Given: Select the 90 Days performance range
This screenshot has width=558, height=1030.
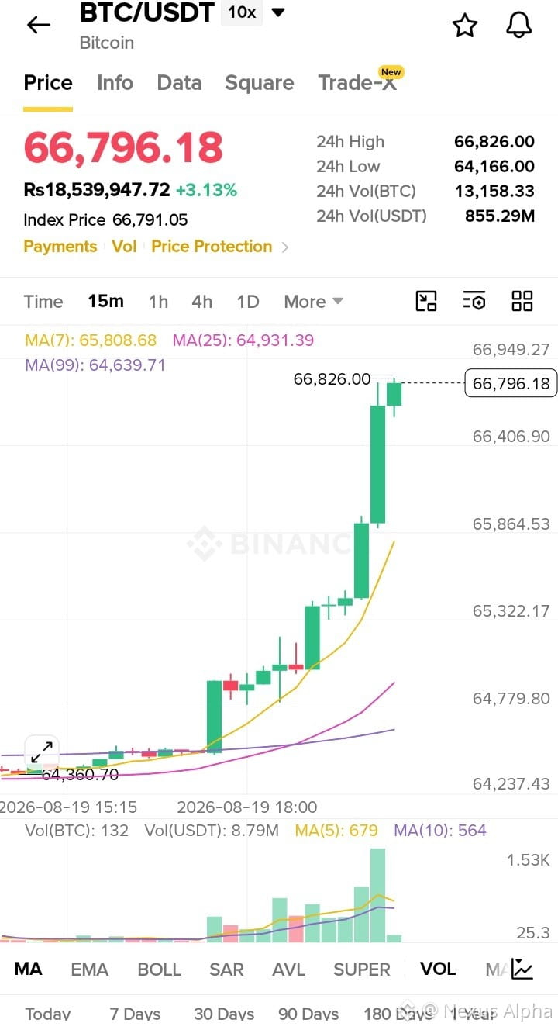Looking at the screenshot, I should click(308, 1014).
